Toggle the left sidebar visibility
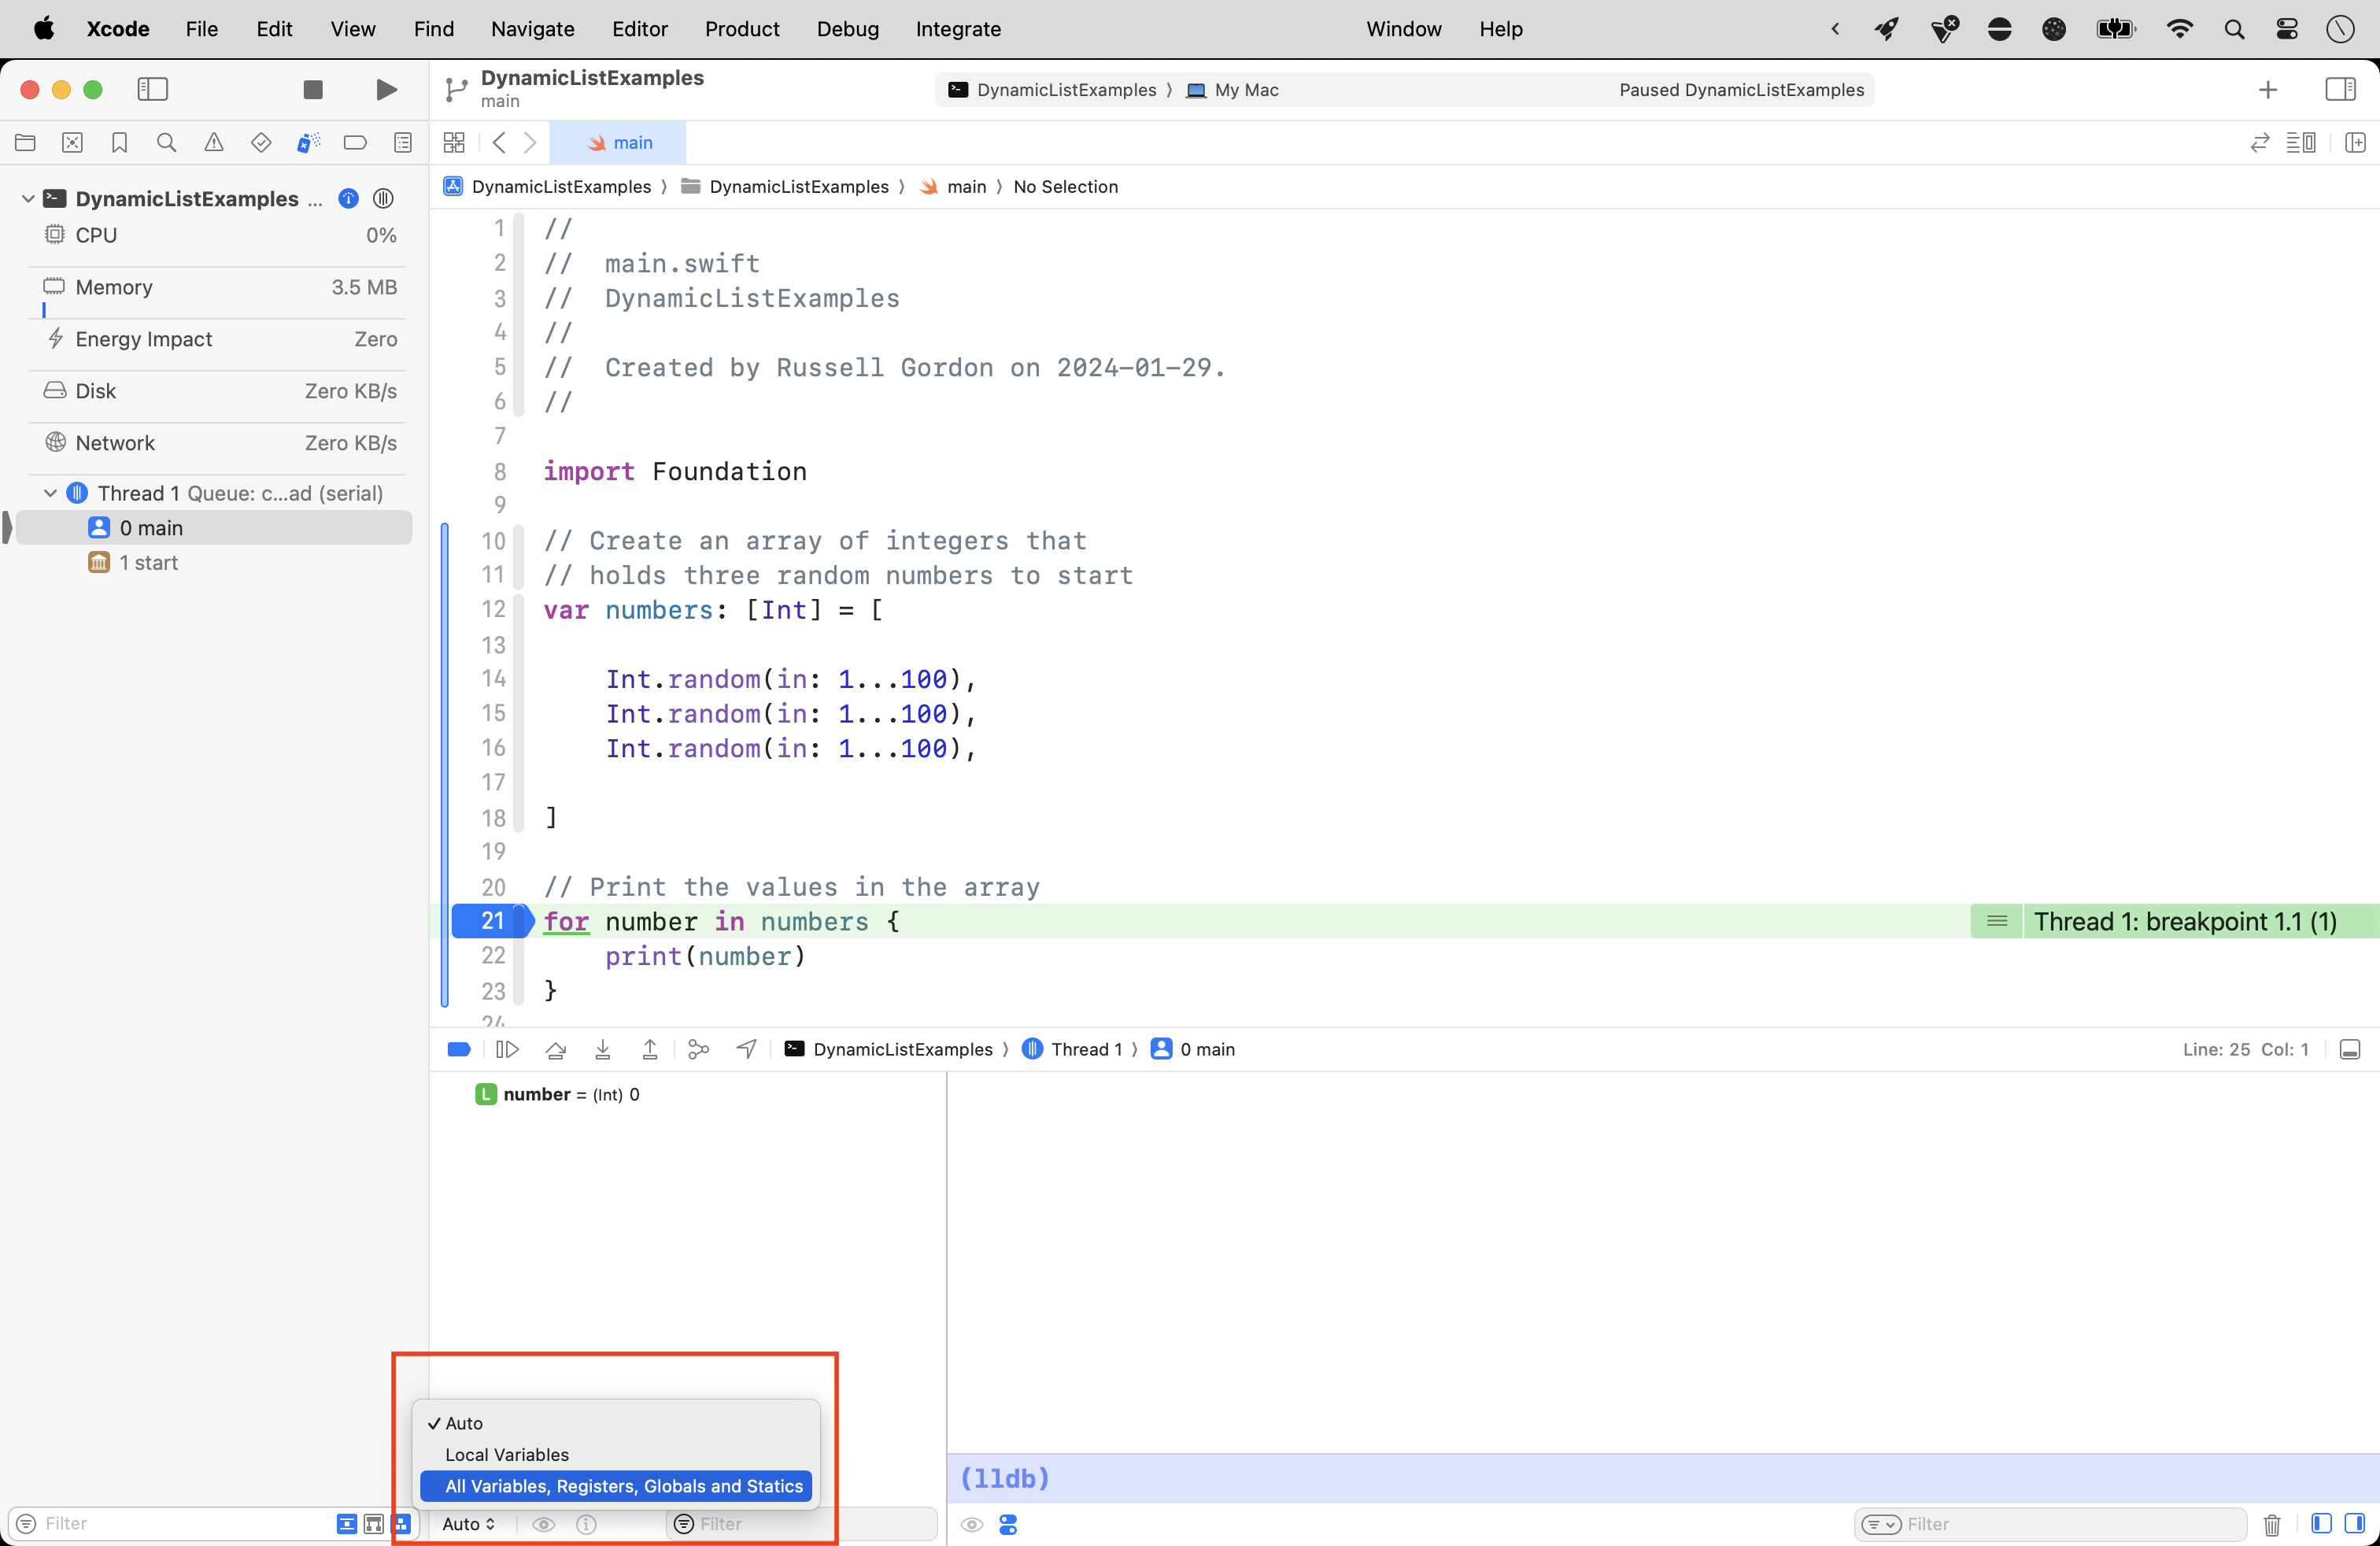 [152, 89]
